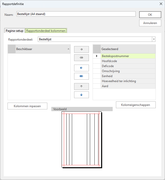
Task: Click into the Naam text field
Action: (76, 14)
